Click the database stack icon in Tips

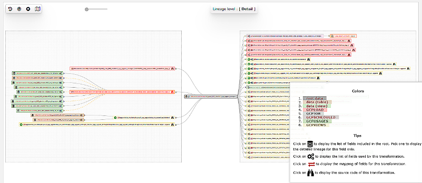pos(311,144)
